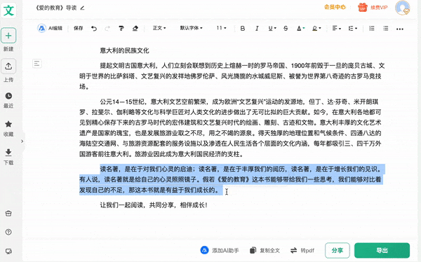Open 下载 downloads in sidebar
421x262 pixels.
[8, 156]
